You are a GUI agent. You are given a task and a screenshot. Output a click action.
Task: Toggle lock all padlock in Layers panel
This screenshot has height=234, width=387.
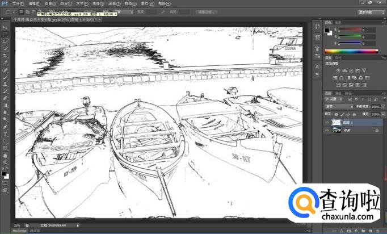(354, 114)
